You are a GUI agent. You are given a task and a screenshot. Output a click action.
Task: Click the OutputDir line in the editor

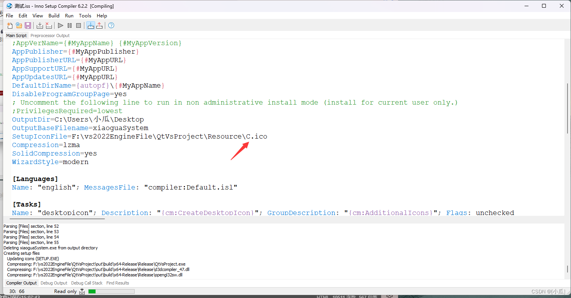point(78,120)
